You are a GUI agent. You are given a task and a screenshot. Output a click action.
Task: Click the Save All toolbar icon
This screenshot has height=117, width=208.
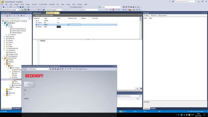(23, 7)
